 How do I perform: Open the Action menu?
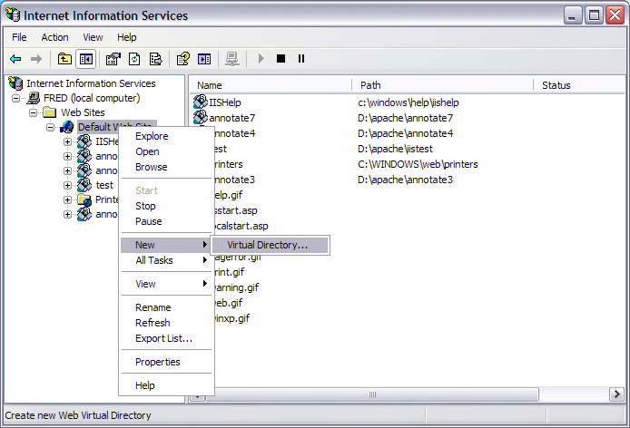coord(54,37)
